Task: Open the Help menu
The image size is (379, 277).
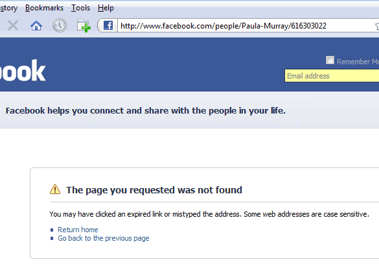Action: pyautogui.click(x=106, y=8)
